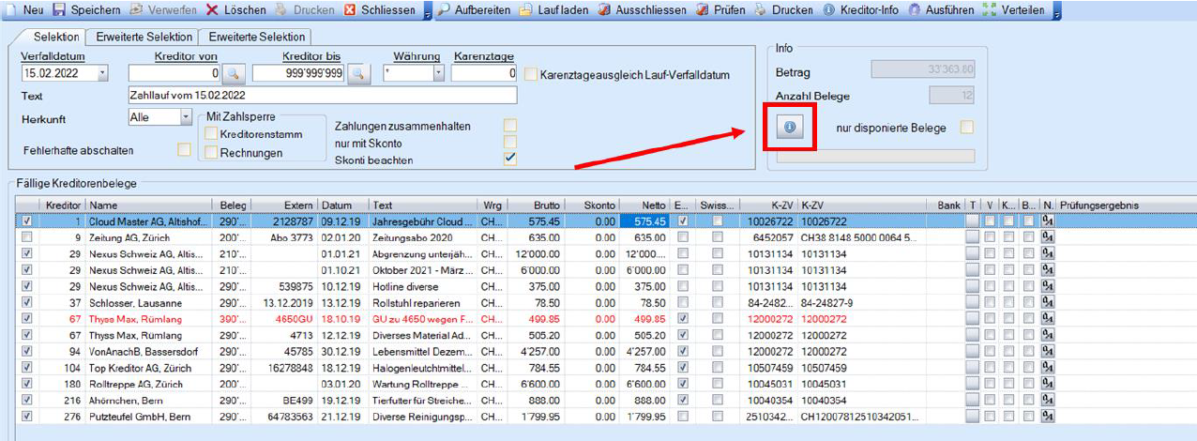Image resolution: width=1197 pixels, height=441 pixels.
Task: Enable the Kreditorenstamm checkbox
Action: (212, 135)
